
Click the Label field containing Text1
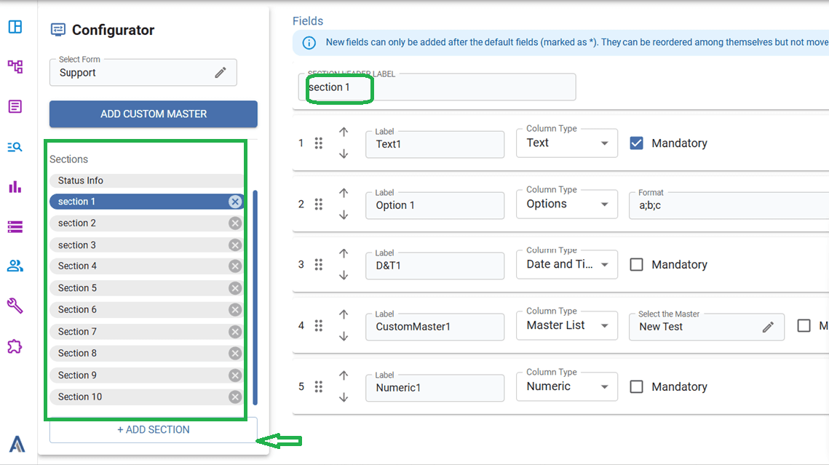[x=435, y=144]
